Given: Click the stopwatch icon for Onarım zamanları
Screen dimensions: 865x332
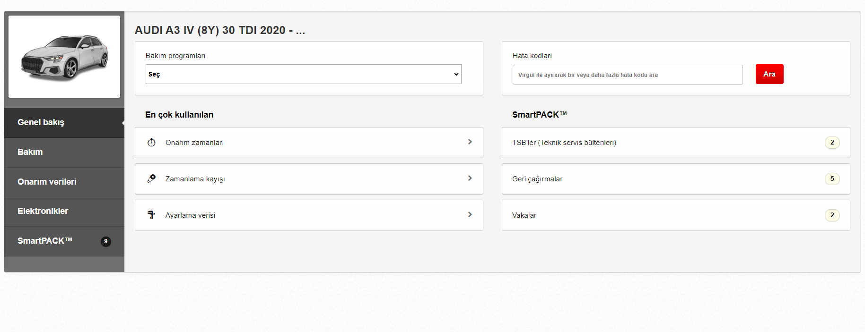Looking at the screenshot, I should (151, 142).
